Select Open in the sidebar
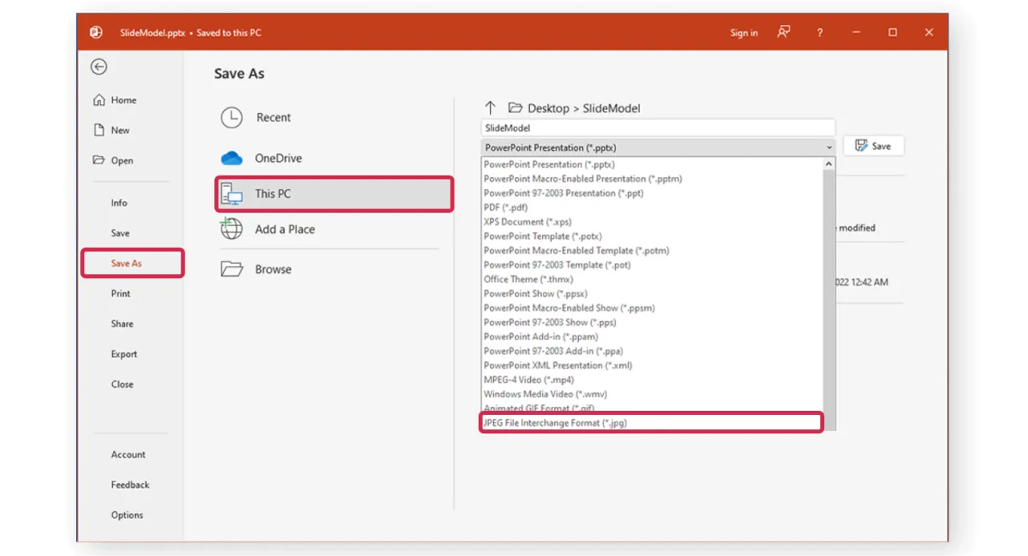1028x556 pixels. 122,160
